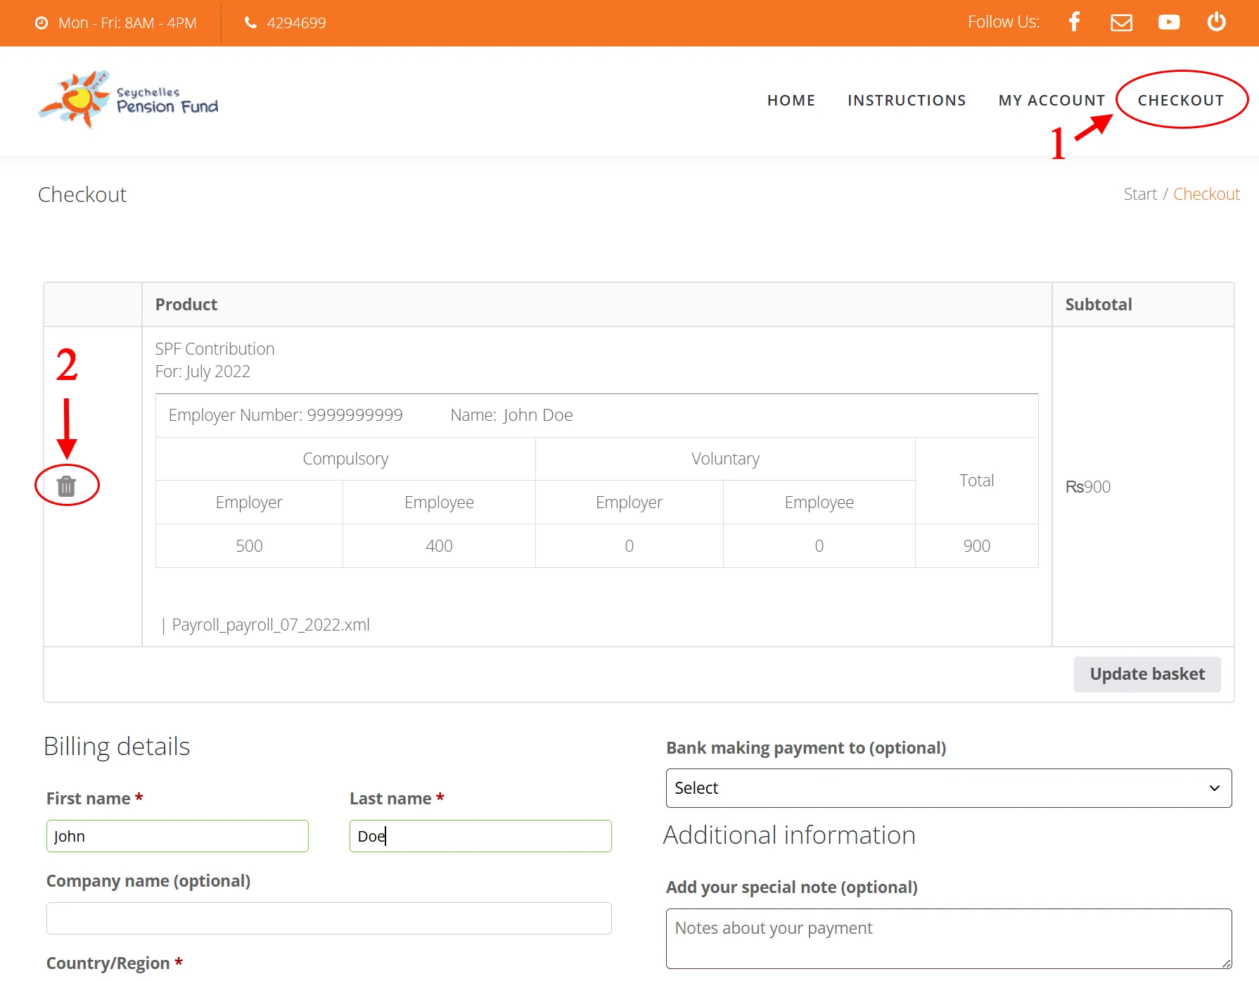1259x981 pixels.
Task: Go to the HOME menu item
Action: [x=791, y=101]
